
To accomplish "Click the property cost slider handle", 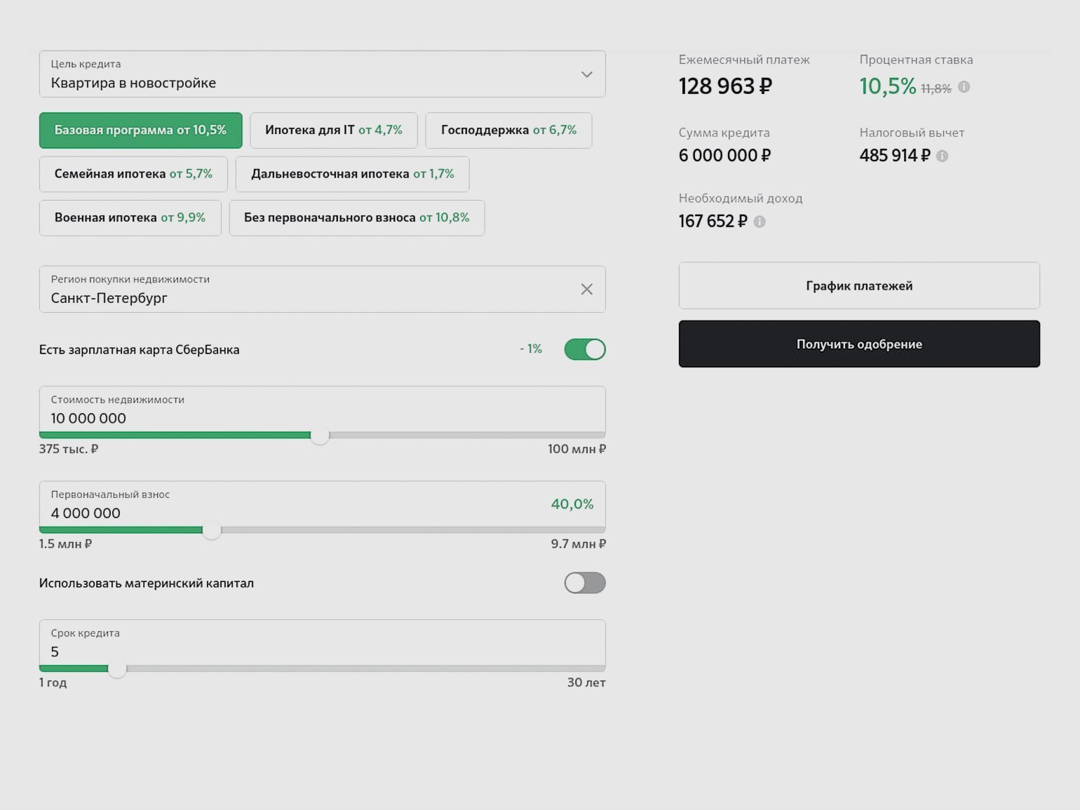I will [x=320, y=436].
